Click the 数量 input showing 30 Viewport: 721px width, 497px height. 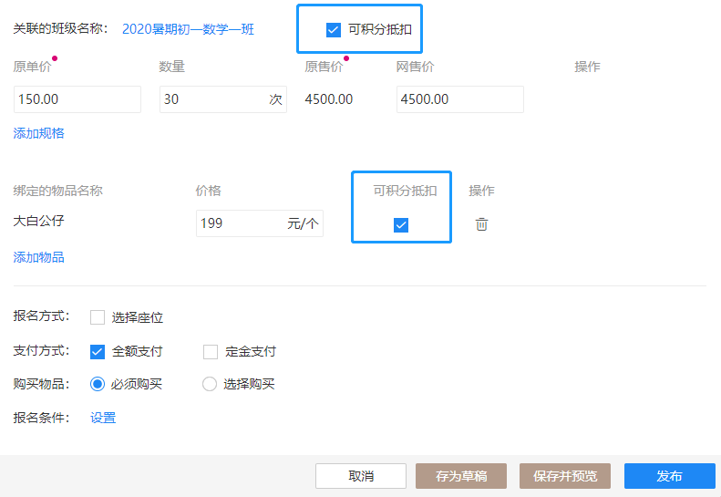coord(211,99)
